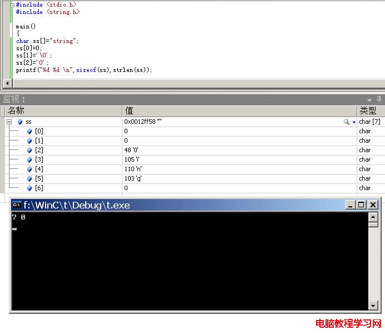Click console scrollbar down arrow

[373, 305]
